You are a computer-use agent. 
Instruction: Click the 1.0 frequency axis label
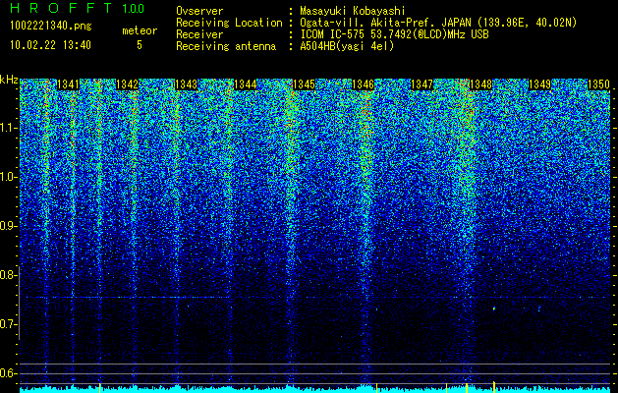(9, 177)
